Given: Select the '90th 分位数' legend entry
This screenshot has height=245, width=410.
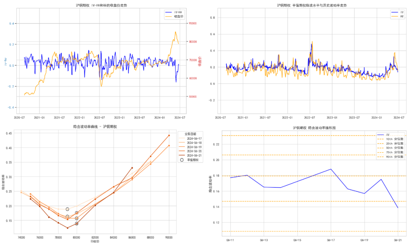Looking at the screenshot, I should pyautogui.click(x=391, y=157).
